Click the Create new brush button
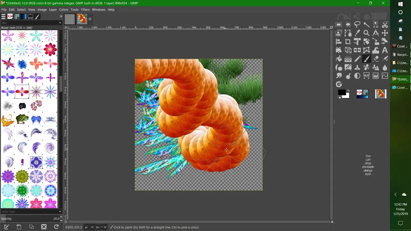Viewport: 411px width, 231px height. tap(19, 227)
